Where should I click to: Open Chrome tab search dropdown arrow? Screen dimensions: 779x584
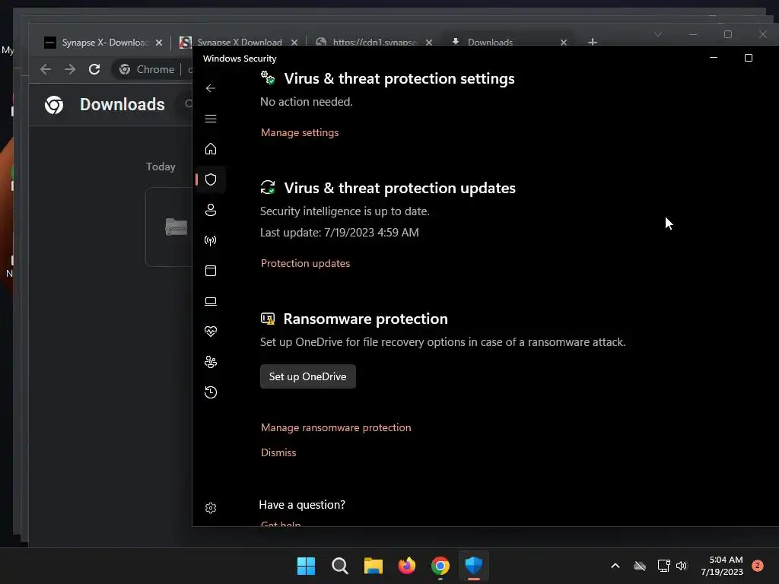click(658, 34)
